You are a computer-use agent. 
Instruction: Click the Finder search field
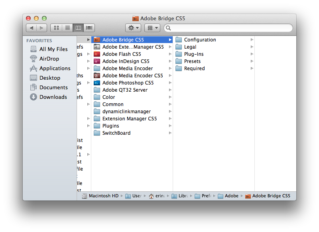tap(228, 28)
